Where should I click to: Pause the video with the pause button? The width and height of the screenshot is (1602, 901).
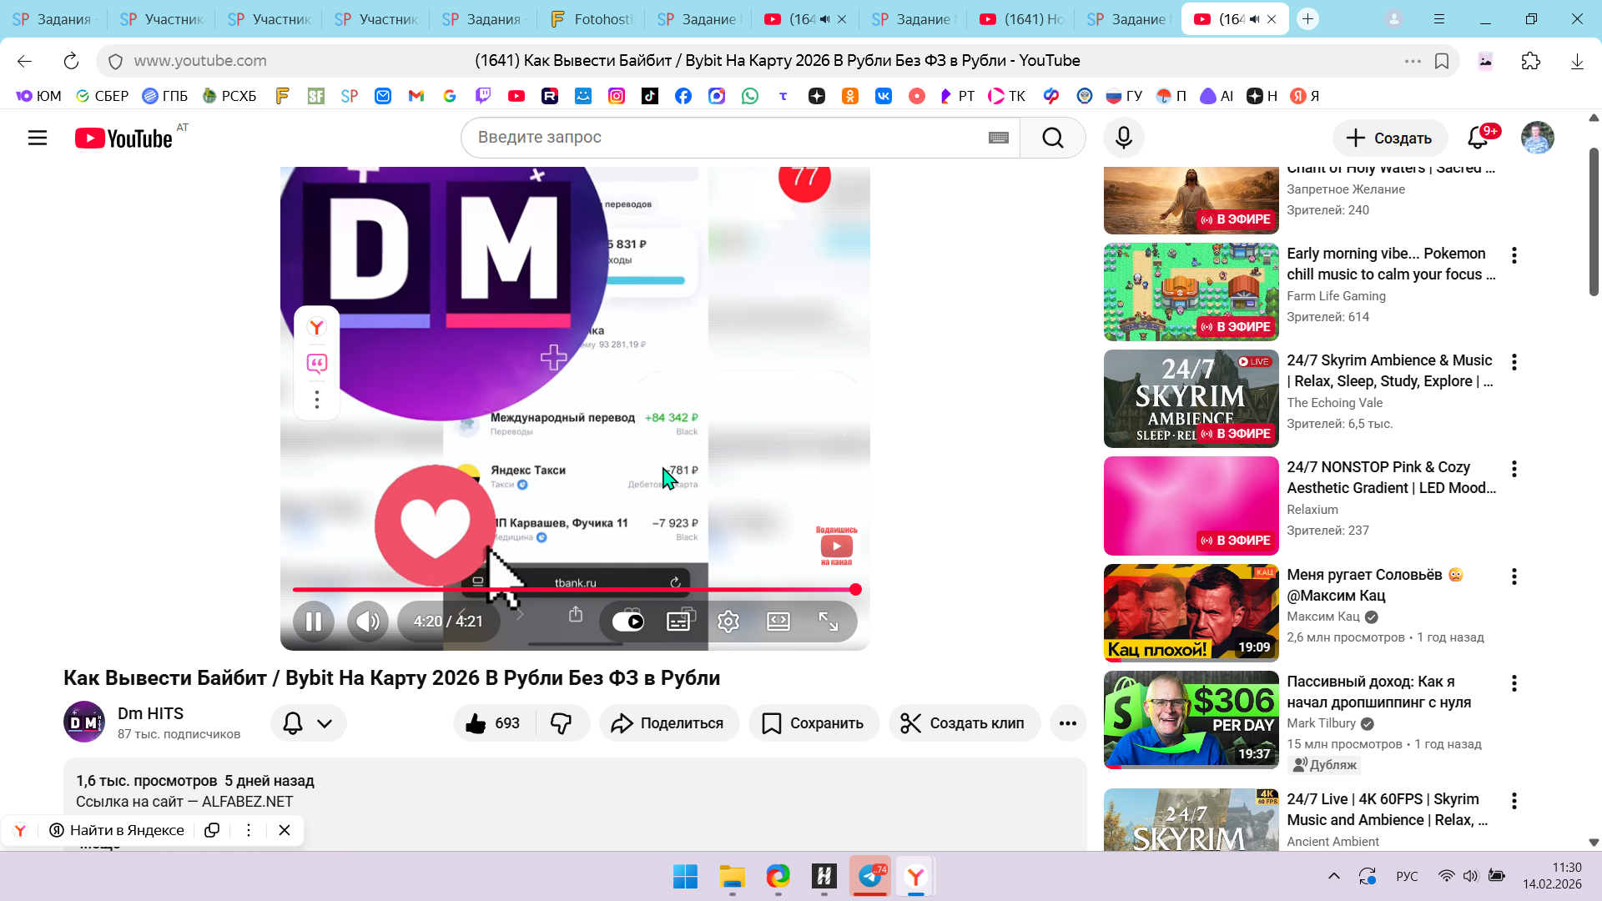coord(314,622)
